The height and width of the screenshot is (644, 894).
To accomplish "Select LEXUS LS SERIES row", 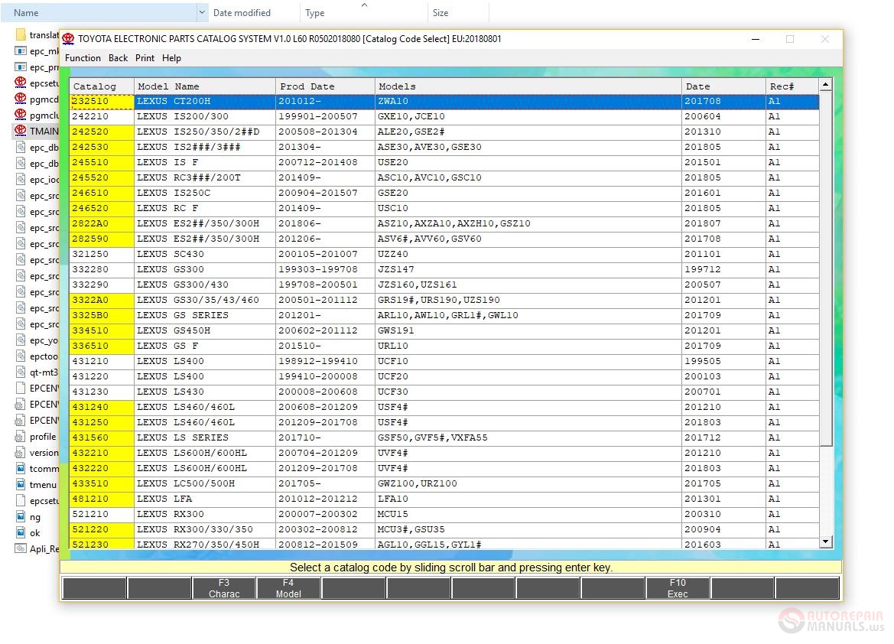I will 444,438.
